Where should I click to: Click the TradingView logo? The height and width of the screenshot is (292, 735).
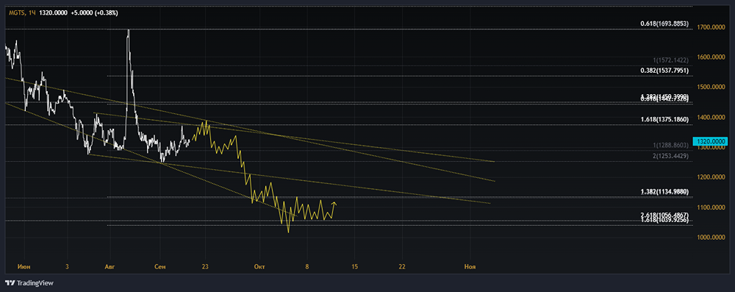click(x=29, y=283)
